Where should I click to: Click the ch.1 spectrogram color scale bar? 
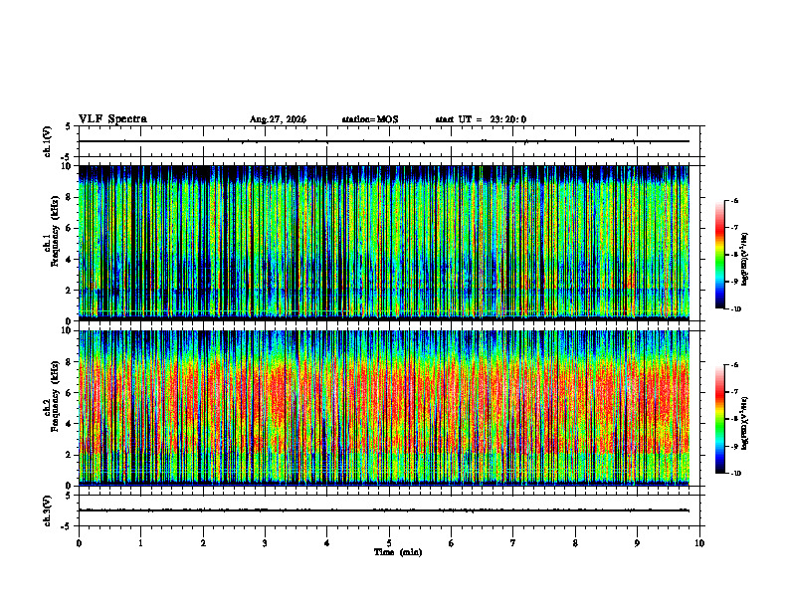(719, 255)
